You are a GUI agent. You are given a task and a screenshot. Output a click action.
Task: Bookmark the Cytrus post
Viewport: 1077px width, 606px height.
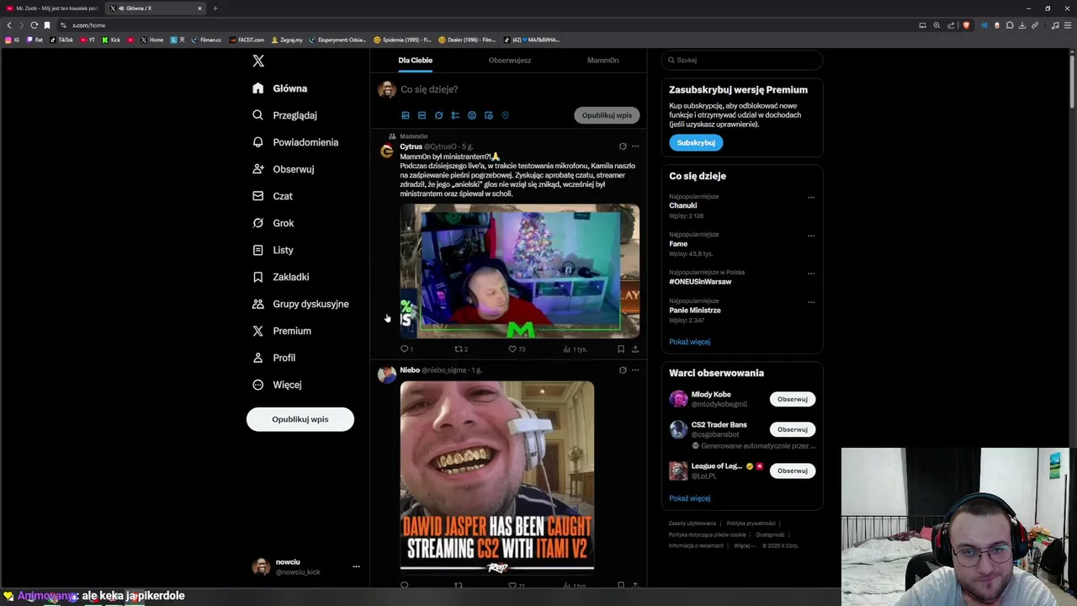(x=621, y=348)
